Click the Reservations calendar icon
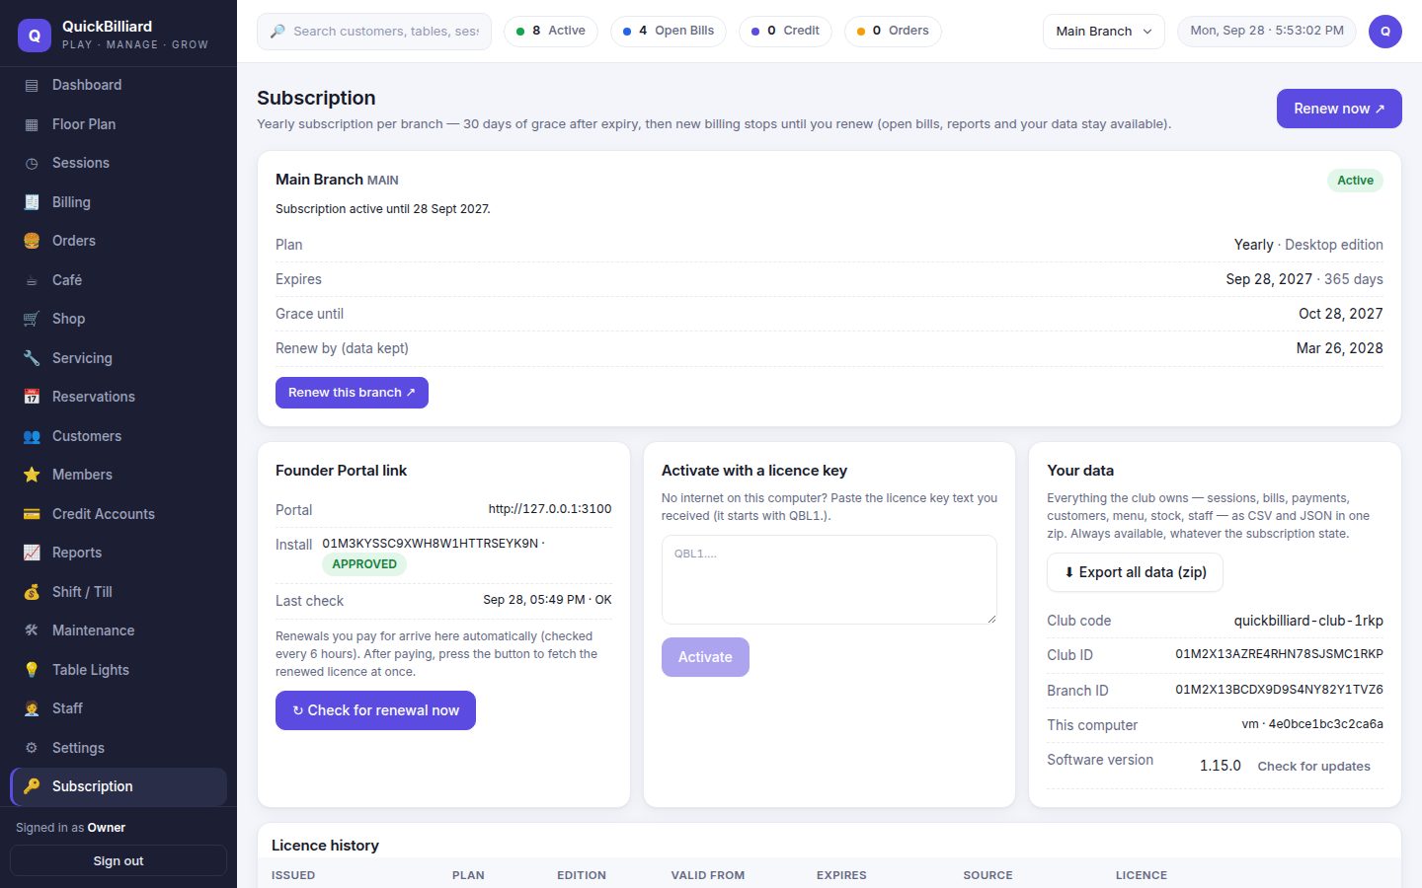Screen dimensions: 1422x888 [x=32, y=398]
